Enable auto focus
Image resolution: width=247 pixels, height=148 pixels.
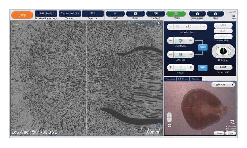point(202,68)
